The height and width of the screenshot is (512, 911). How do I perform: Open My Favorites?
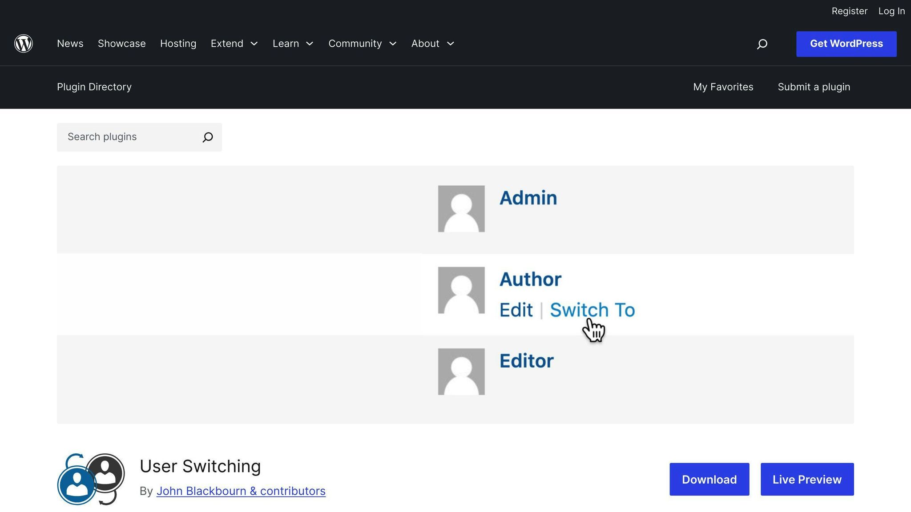pyautogui.click(x=723, y=87)
